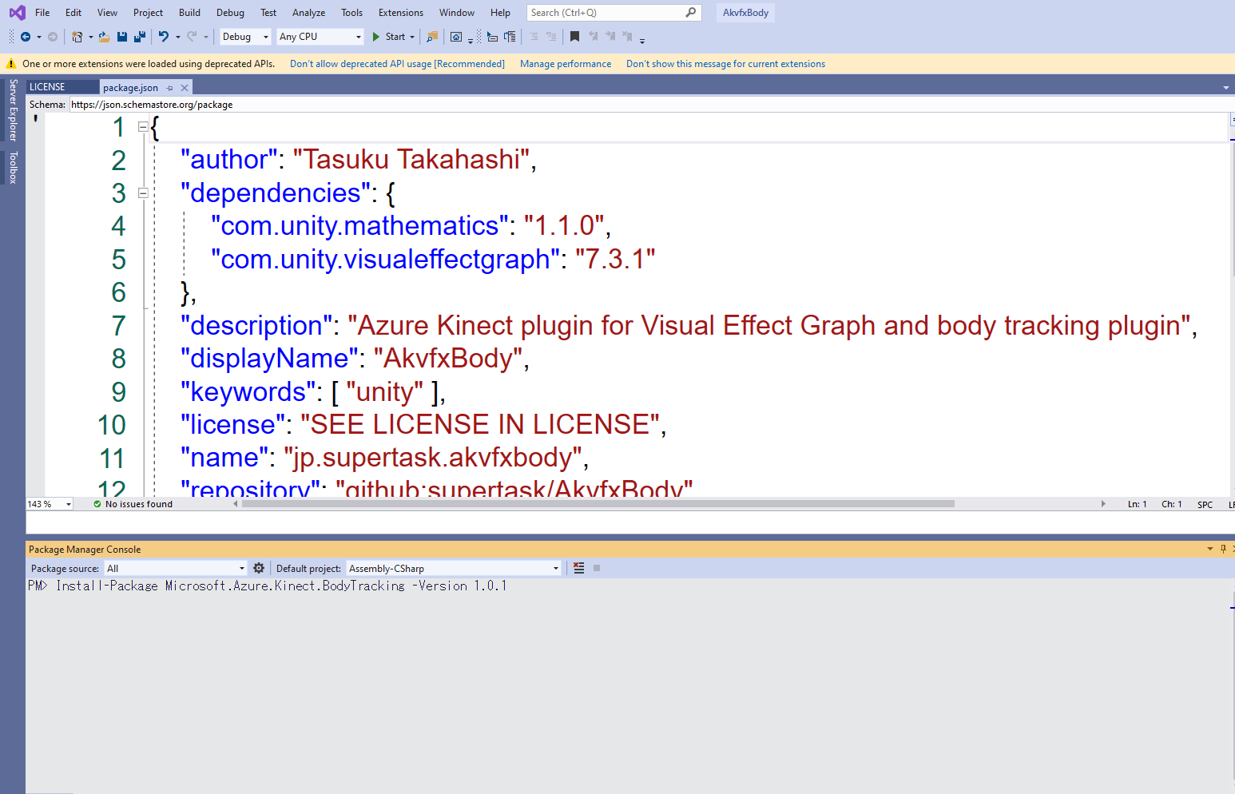
Task: Click the Manage performance link
Action: [x=566, y=64]
